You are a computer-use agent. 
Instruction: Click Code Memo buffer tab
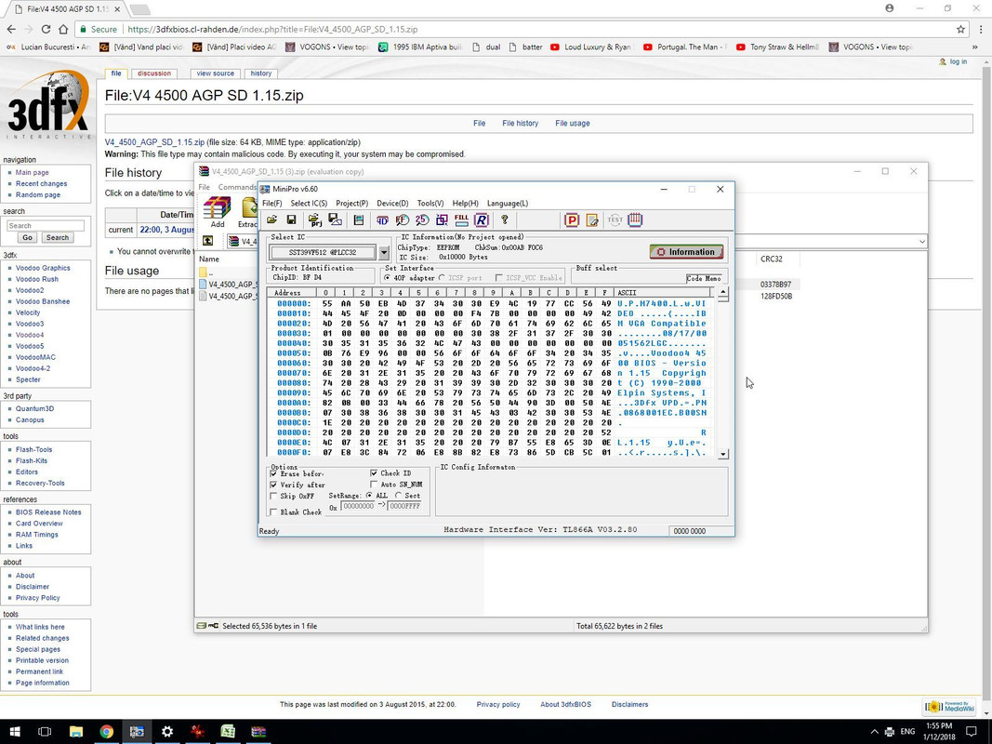pos(704,278)
